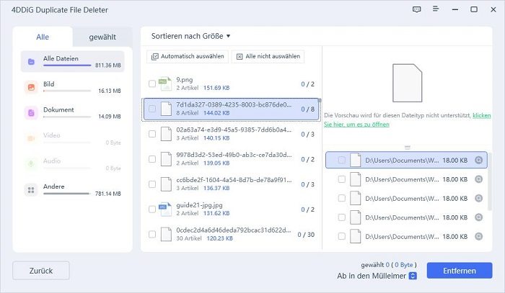
Task: Click the panel divider handle above detail list
Action: click(x=408, y=148)
